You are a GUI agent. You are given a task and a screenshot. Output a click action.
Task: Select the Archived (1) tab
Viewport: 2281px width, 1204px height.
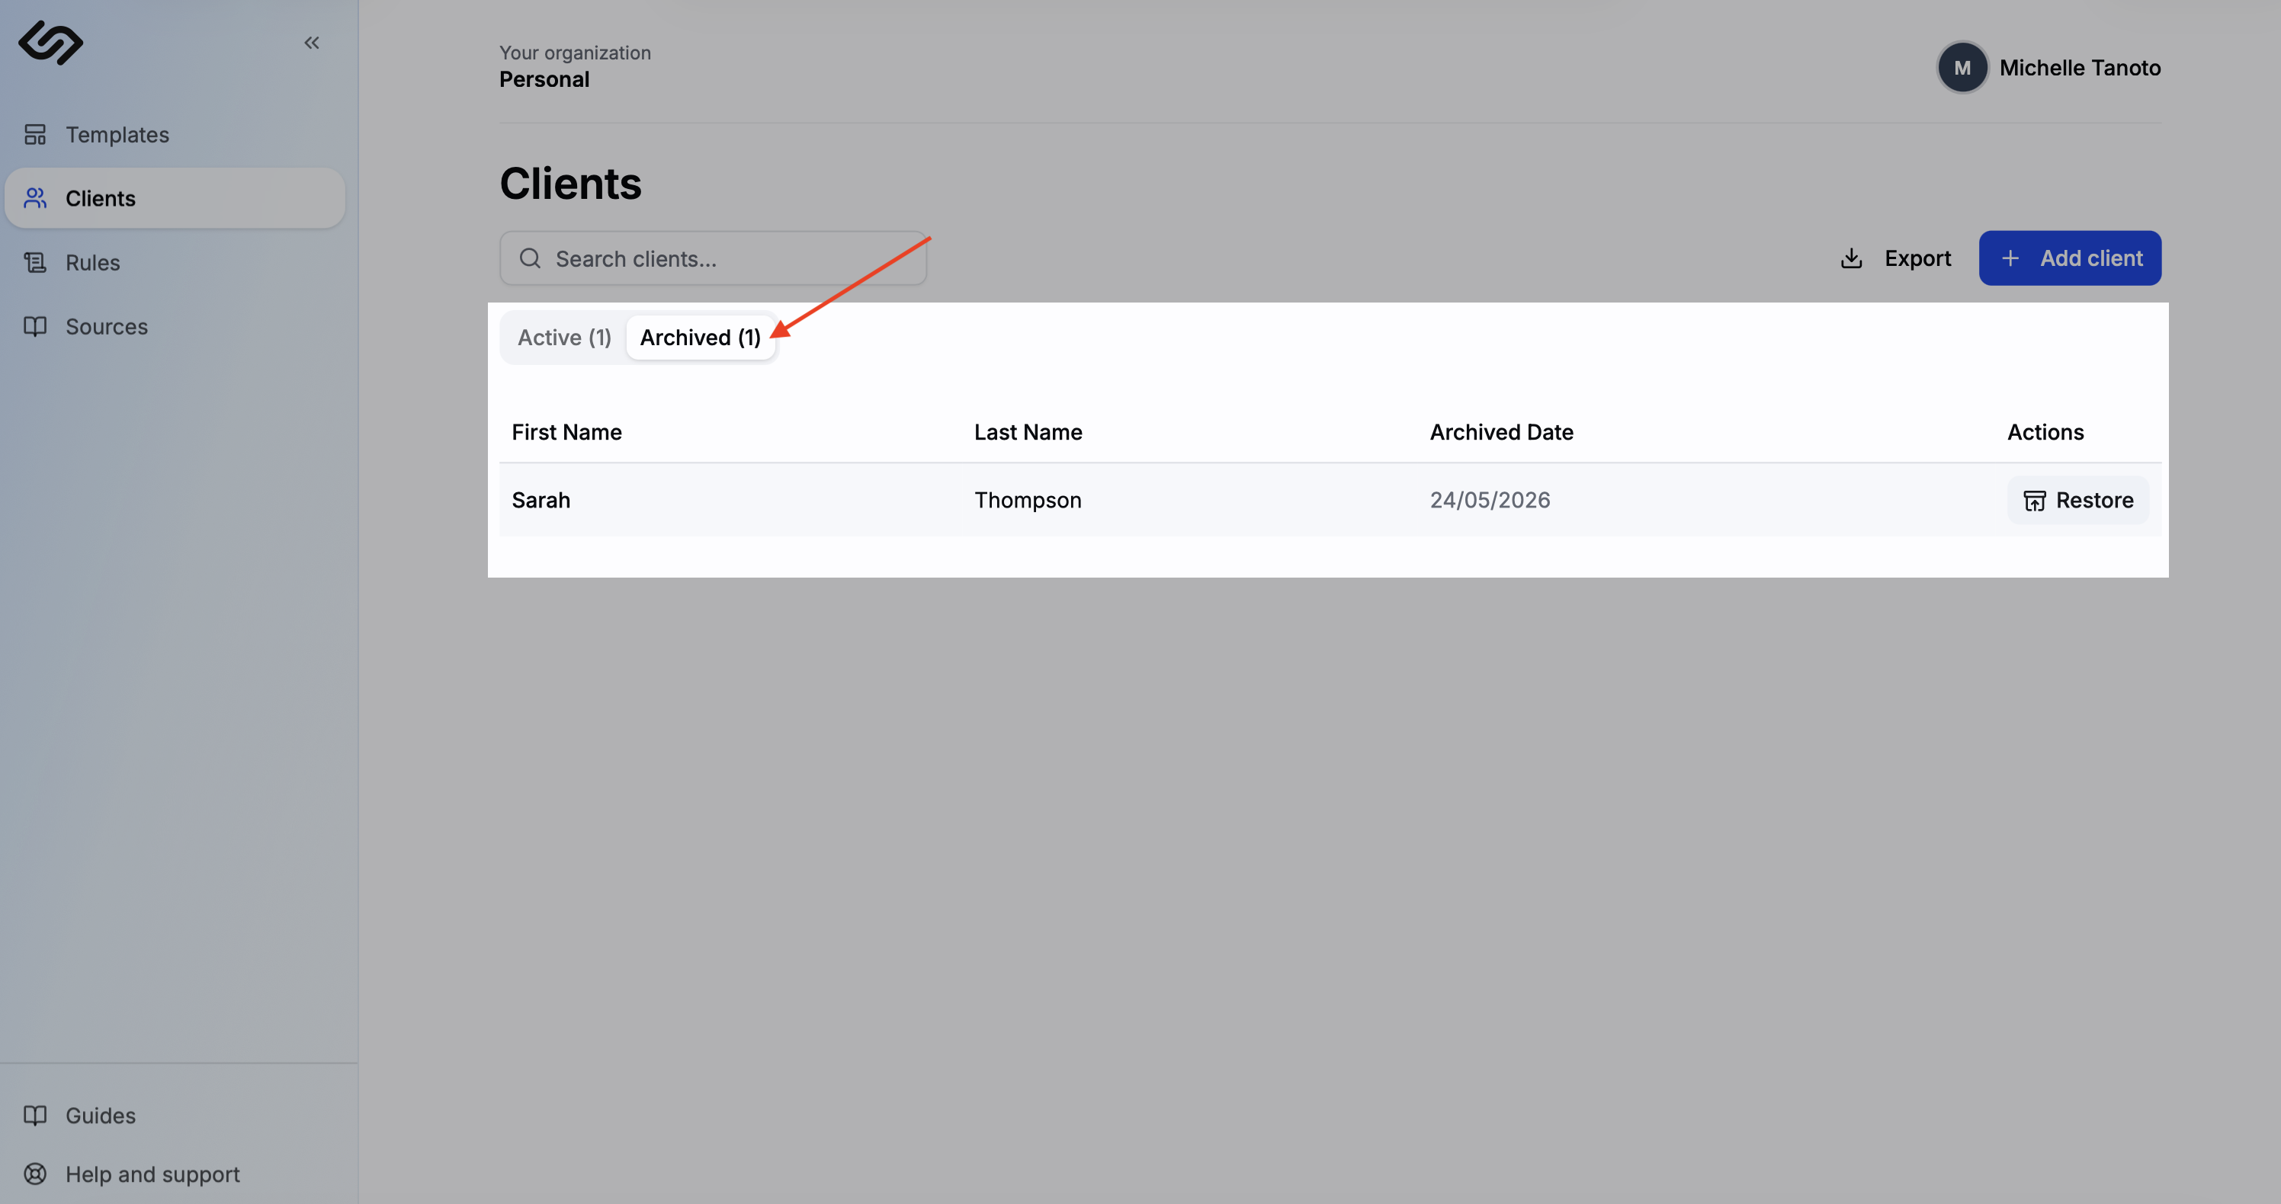point(701,338)
